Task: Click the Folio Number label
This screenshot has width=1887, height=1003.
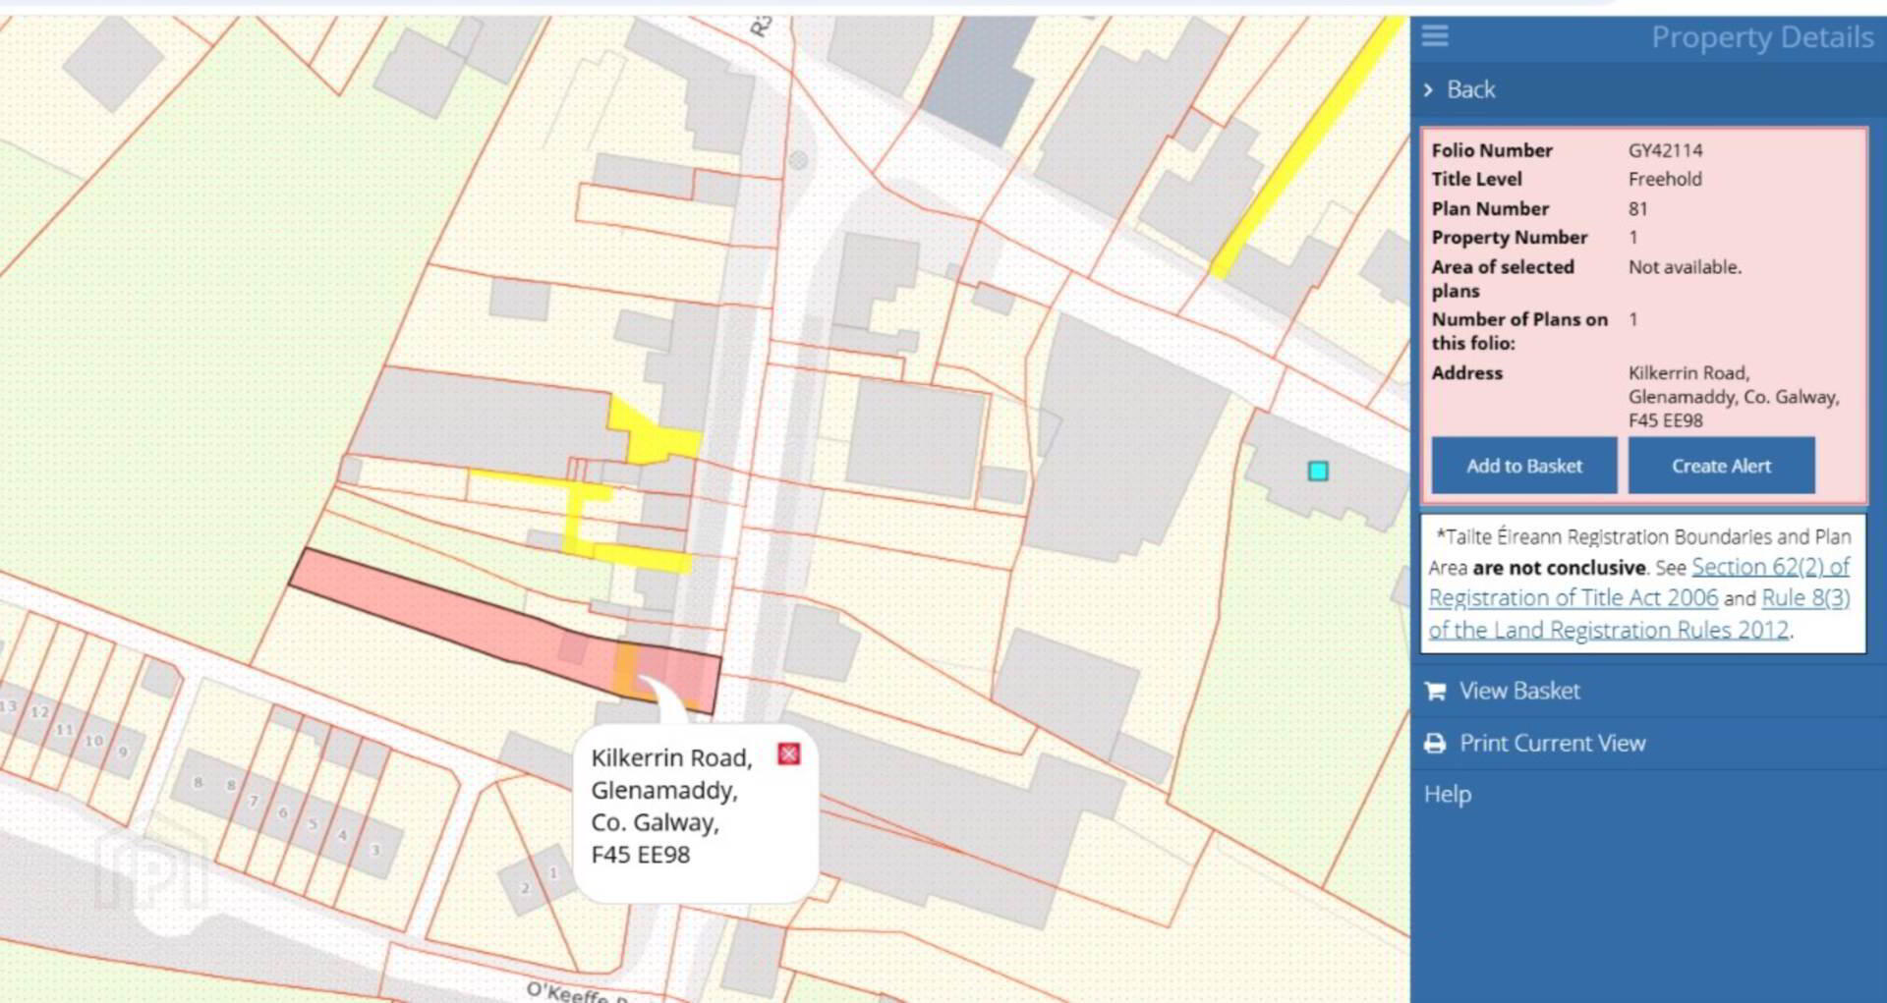Action: (1492, 150)
